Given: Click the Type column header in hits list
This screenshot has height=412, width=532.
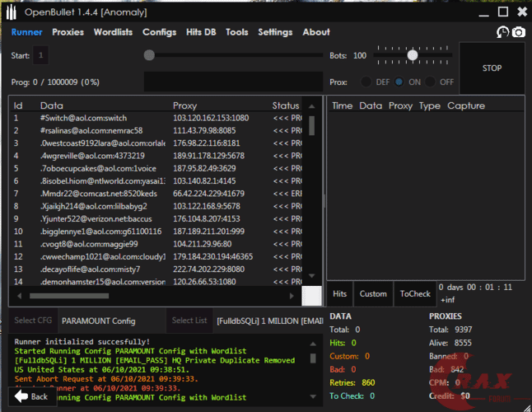Looking at the screenshot, I should coord(430,105).
